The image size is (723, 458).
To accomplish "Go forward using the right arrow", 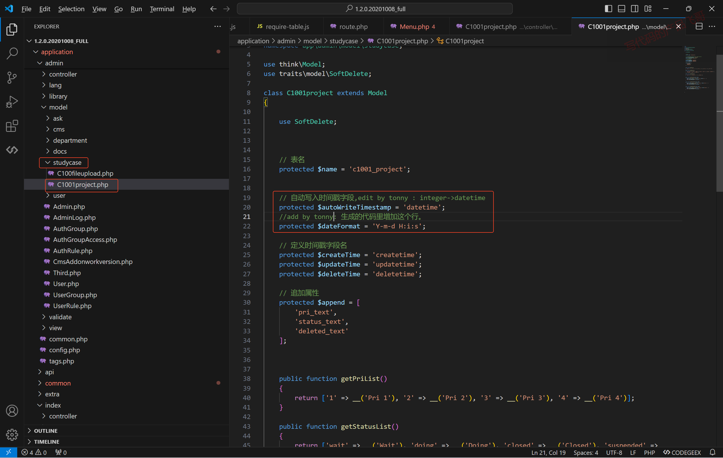I will [x=227, y=9].
